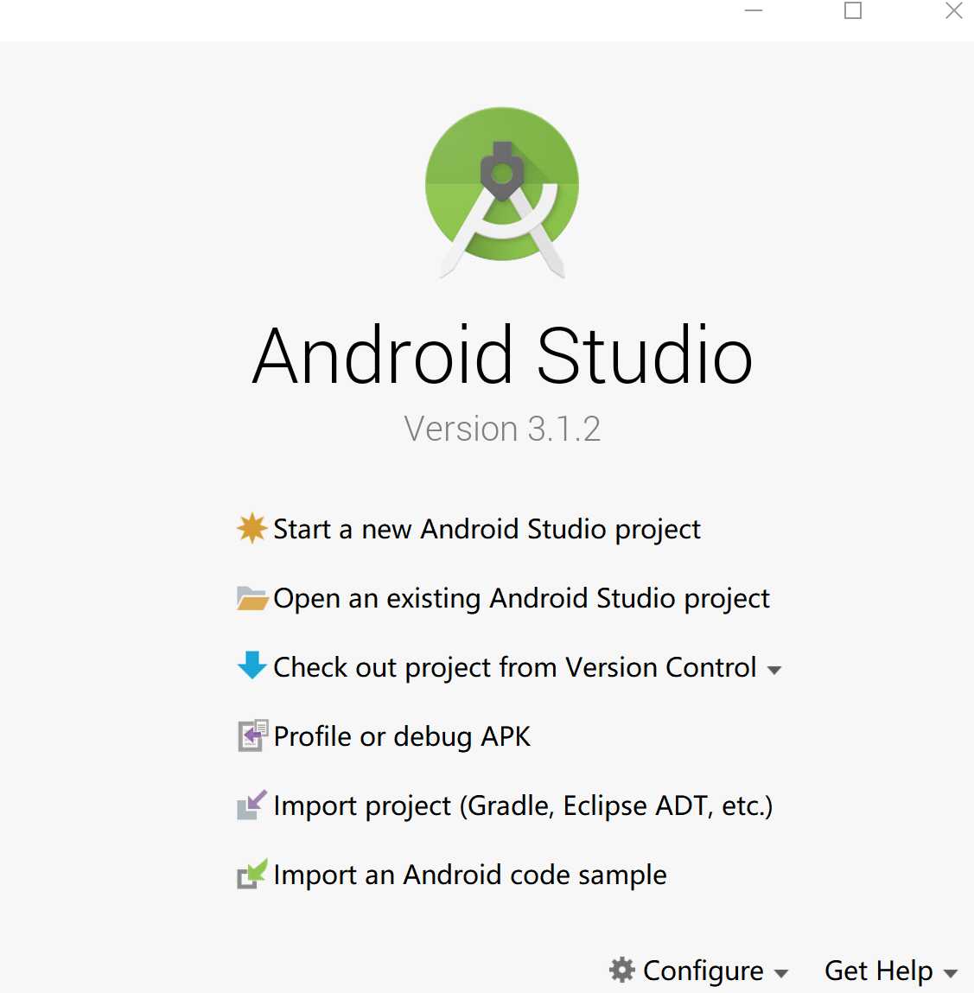Click the Configure label
The image size is (974, 993).
coord(703,971)
